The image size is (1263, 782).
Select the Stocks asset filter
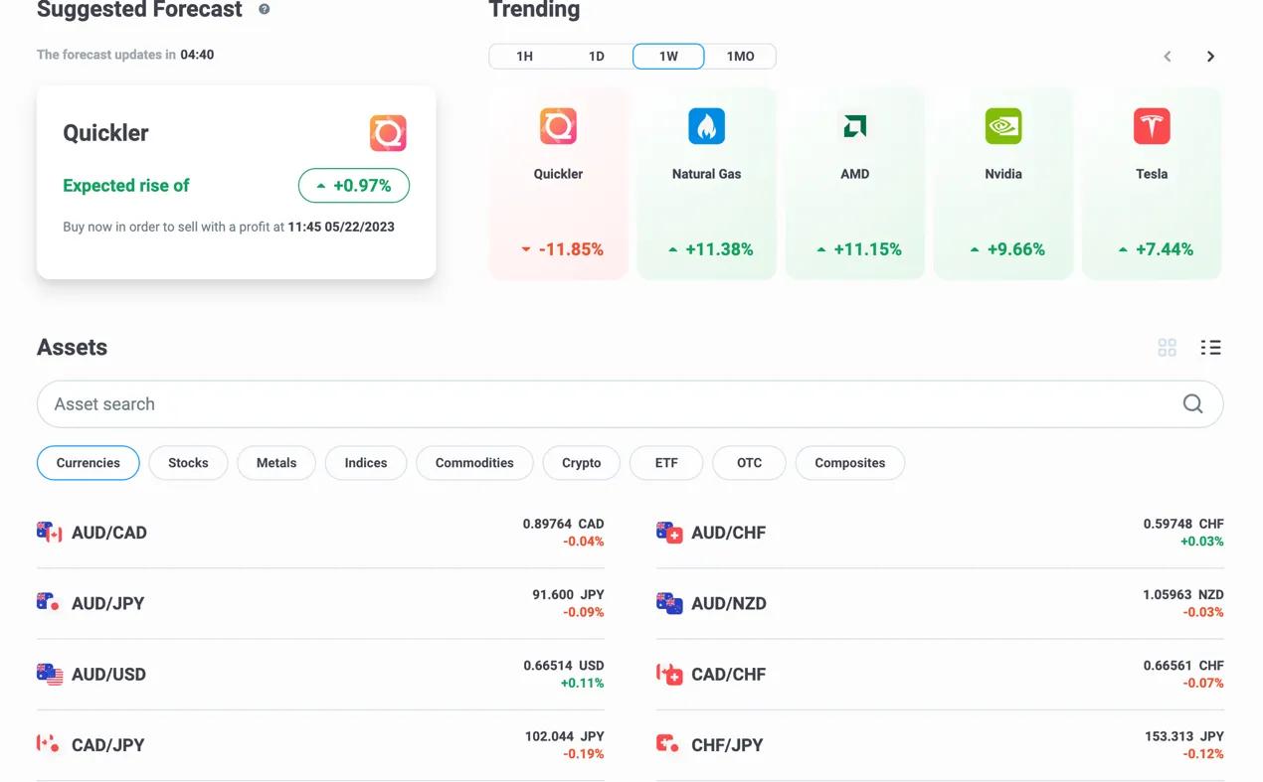pos(188,463)
